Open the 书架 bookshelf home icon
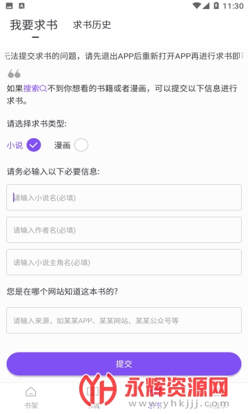 tap(31, 392)
